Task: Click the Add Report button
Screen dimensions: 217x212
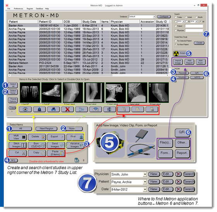Action: point(189,62)
